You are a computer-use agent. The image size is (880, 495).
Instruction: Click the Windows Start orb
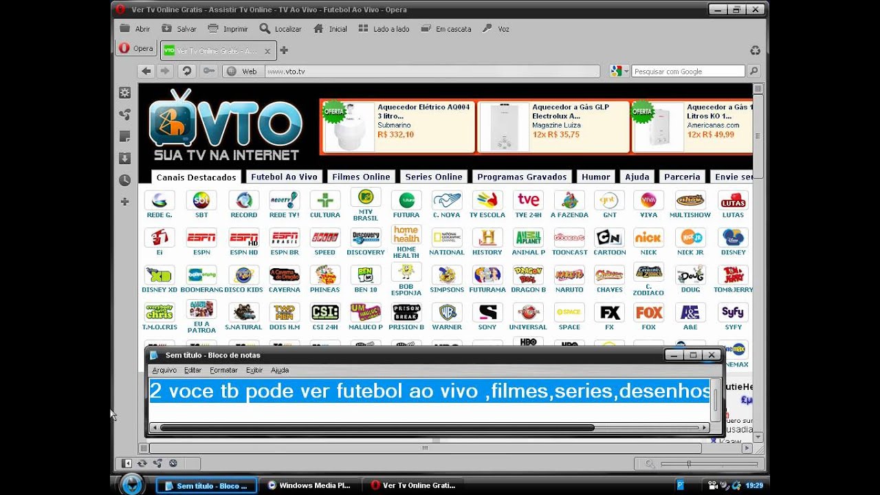pyautogui.click(x=131, y=484)
